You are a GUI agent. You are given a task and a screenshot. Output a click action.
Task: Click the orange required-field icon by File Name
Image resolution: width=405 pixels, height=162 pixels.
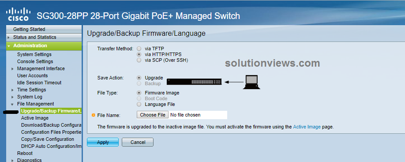[x=94, y=115]
